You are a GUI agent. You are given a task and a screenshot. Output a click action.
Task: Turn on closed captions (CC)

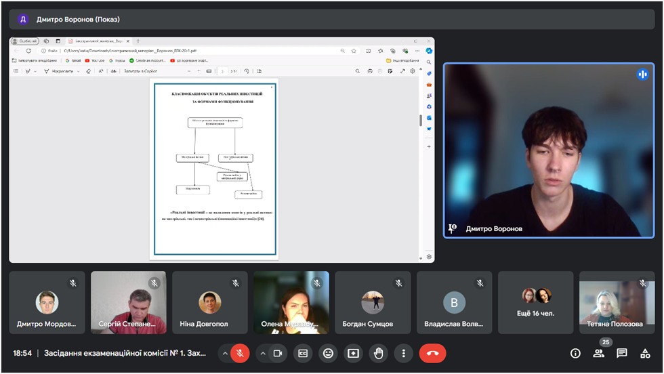coord(304,353)
